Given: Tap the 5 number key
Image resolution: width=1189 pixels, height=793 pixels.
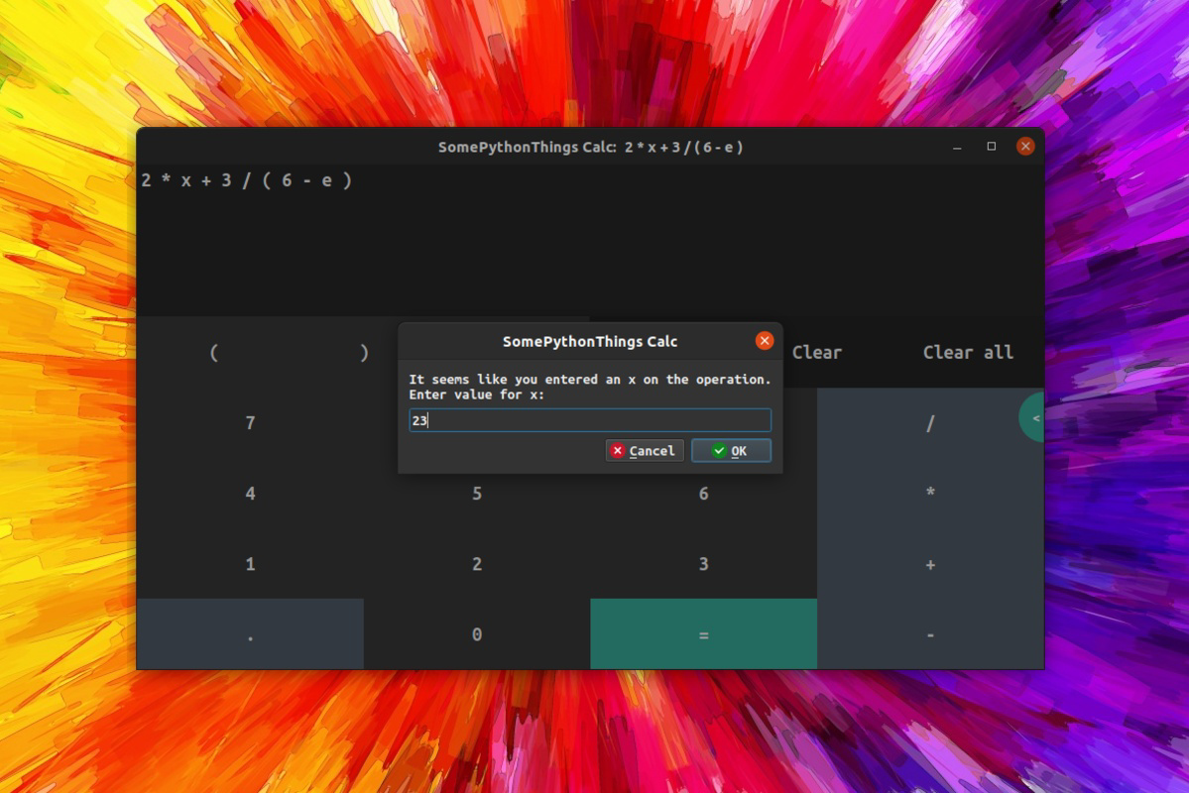Looking at the screenshot, I should coord(477,494).
